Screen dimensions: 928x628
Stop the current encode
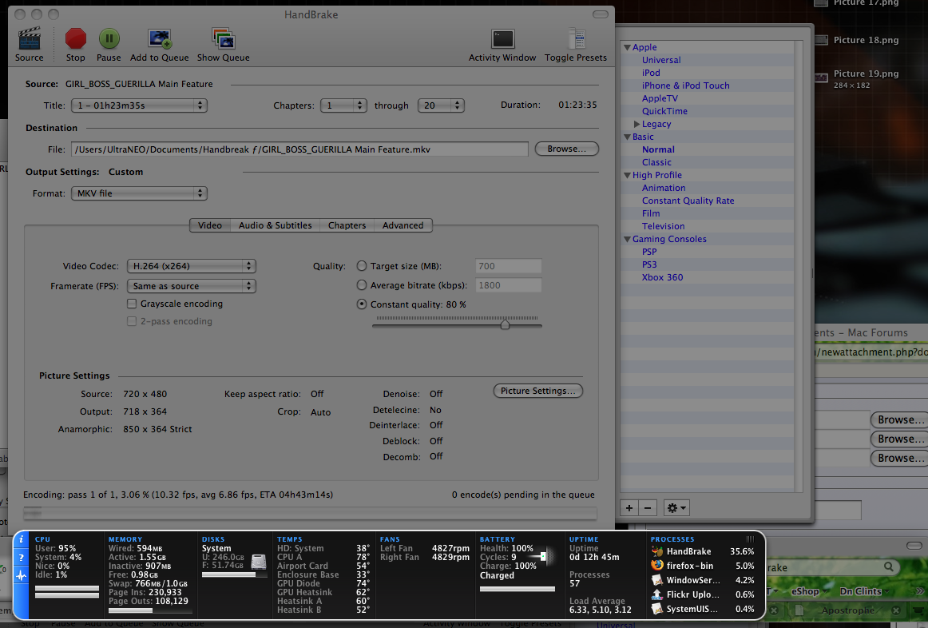tap(76, 39)
